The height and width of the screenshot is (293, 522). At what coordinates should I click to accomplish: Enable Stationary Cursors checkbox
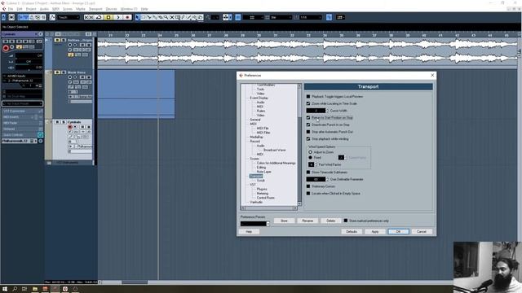[x=308, y=186]
